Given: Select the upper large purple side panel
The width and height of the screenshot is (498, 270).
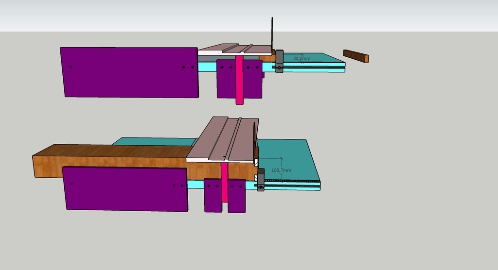Looking at the screenshot, I should [129, 72].
